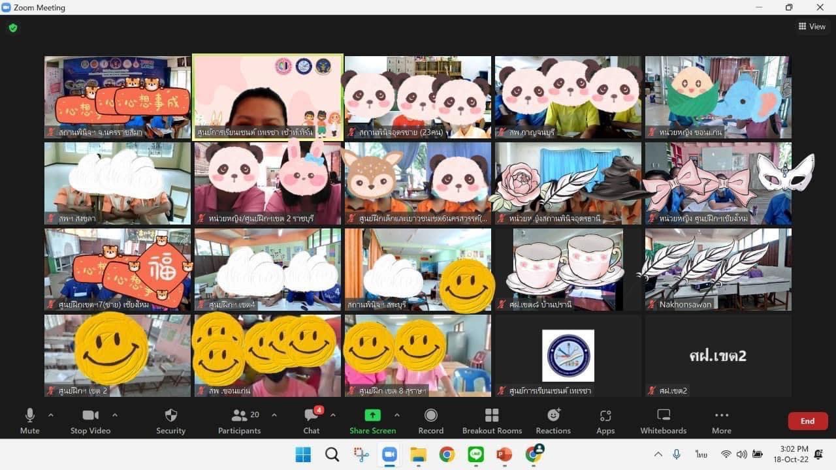The width and height of the screenshot is (836, 470).
Task: Open Breakout Rooms
Action: coord(492,421)
